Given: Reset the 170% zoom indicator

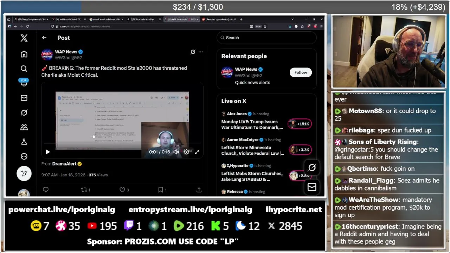Looking at the screenshot, I should tap(258, 26).
